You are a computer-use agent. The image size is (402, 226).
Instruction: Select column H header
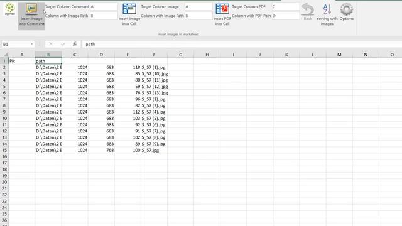tap(207, 55)
